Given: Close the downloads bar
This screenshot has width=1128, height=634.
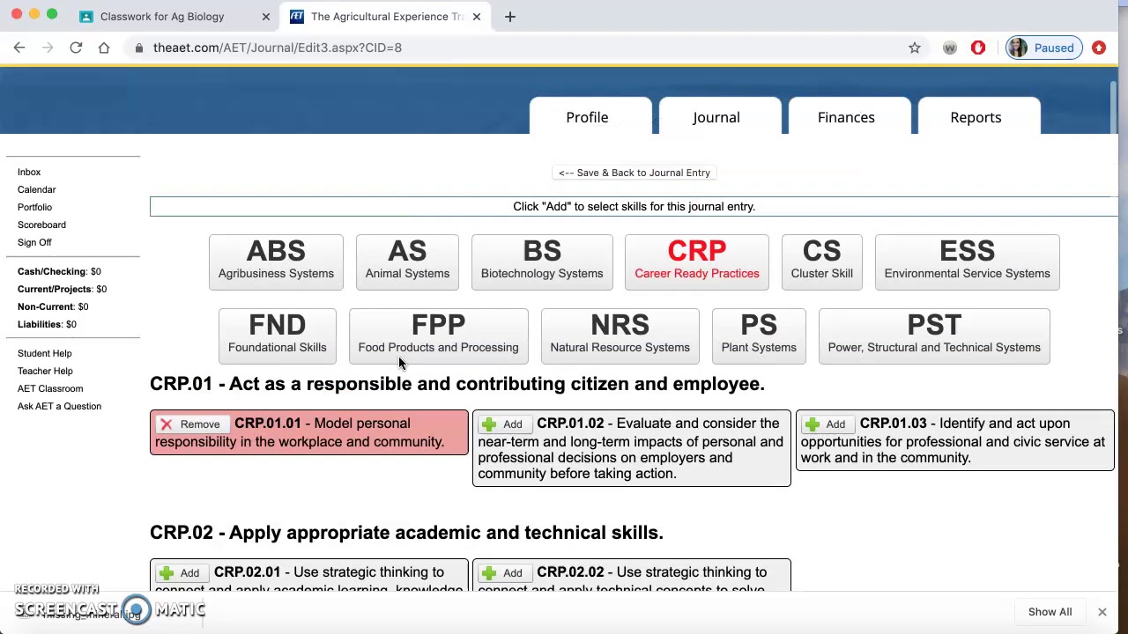Looking at the screenshot, I should coord(1102,612).
